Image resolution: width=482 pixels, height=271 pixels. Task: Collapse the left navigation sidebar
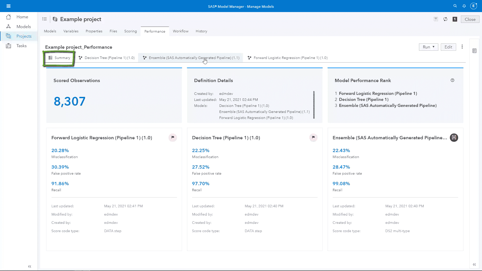coord(30,266)
